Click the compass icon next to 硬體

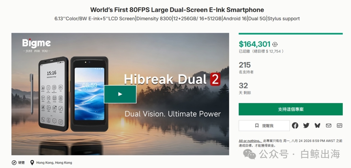[14, 163]
